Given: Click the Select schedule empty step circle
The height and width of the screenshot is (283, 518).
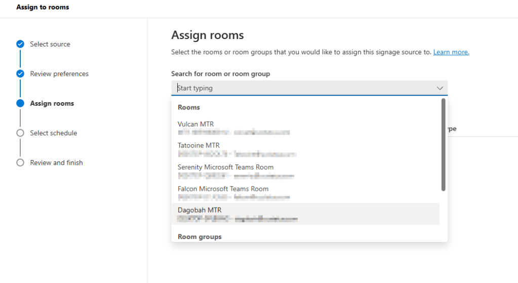Looking at the screenshot, I should point(20,133).
